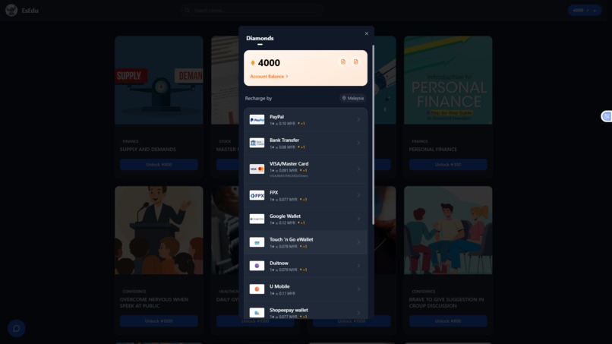Click the Google Wallet logo icon
The width and height of the screenshot is (612, 344).
click(257, 219)
